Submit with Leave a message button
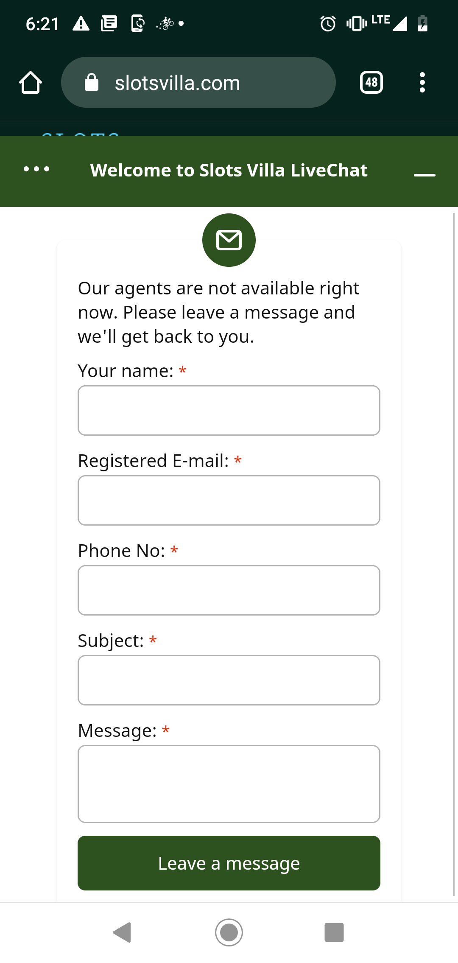The image size is (458, 963). [x=229, y=863]
